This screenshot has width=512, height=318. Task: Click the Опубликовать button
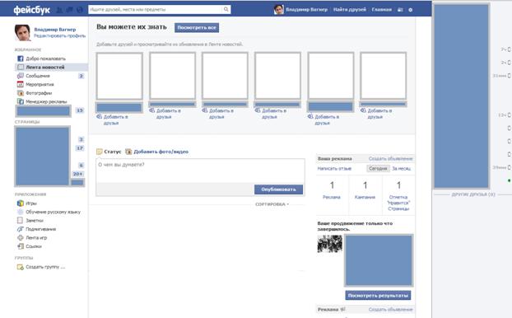click(x=278, y=189)
